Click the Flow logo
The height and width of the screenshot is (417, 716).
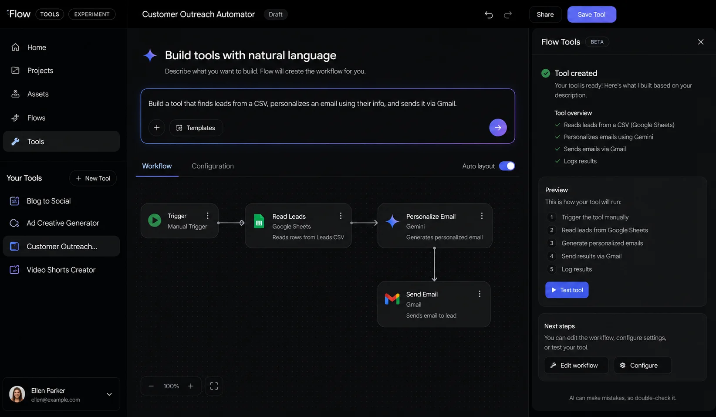click(19, 14)
